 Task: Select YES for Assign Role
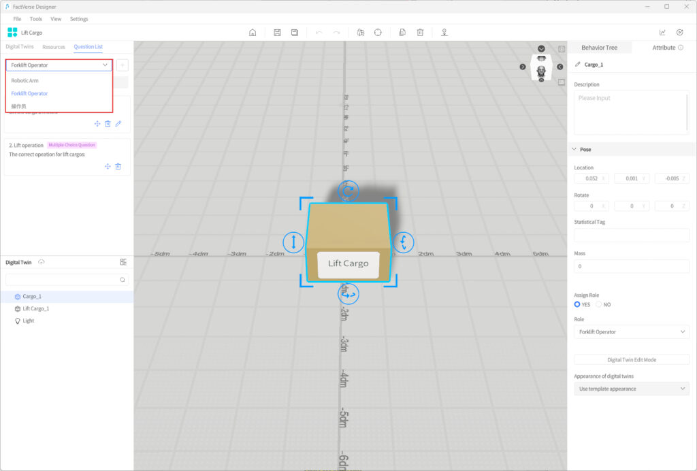point(577,304)
